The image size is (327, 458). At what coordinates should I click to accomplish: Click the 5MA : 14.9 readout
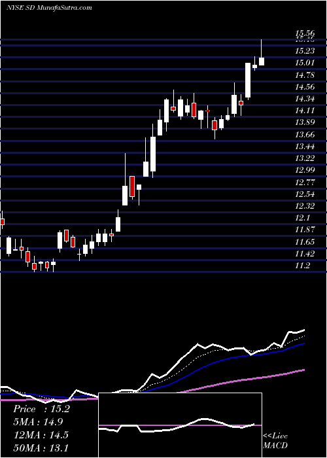coord(38,422)
